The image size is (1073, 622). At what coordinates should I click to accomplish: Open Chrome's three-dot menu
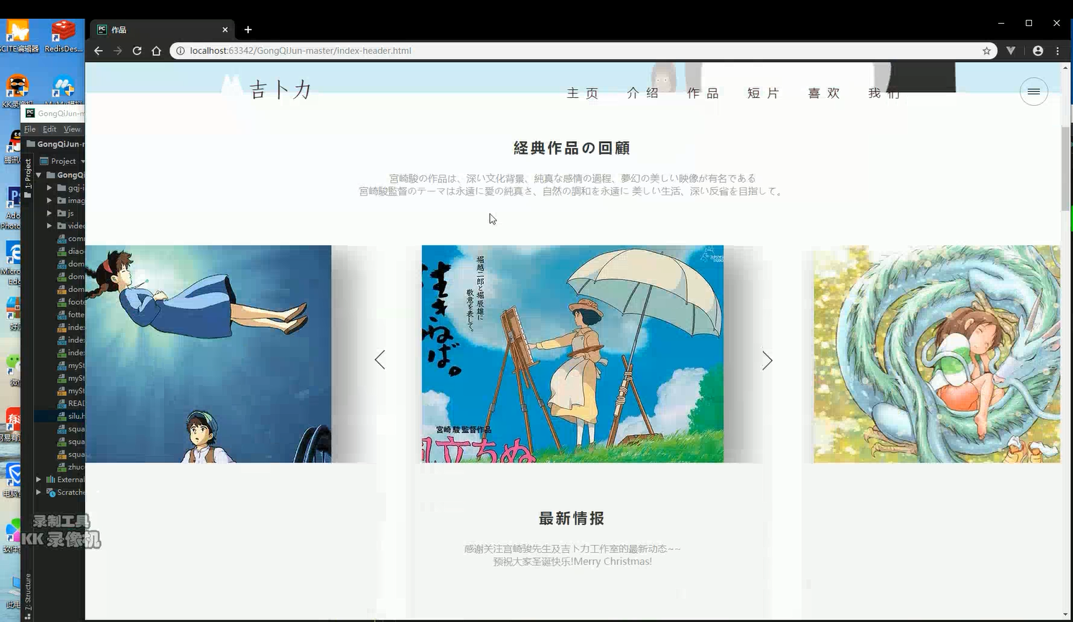tap(1057, 50)
